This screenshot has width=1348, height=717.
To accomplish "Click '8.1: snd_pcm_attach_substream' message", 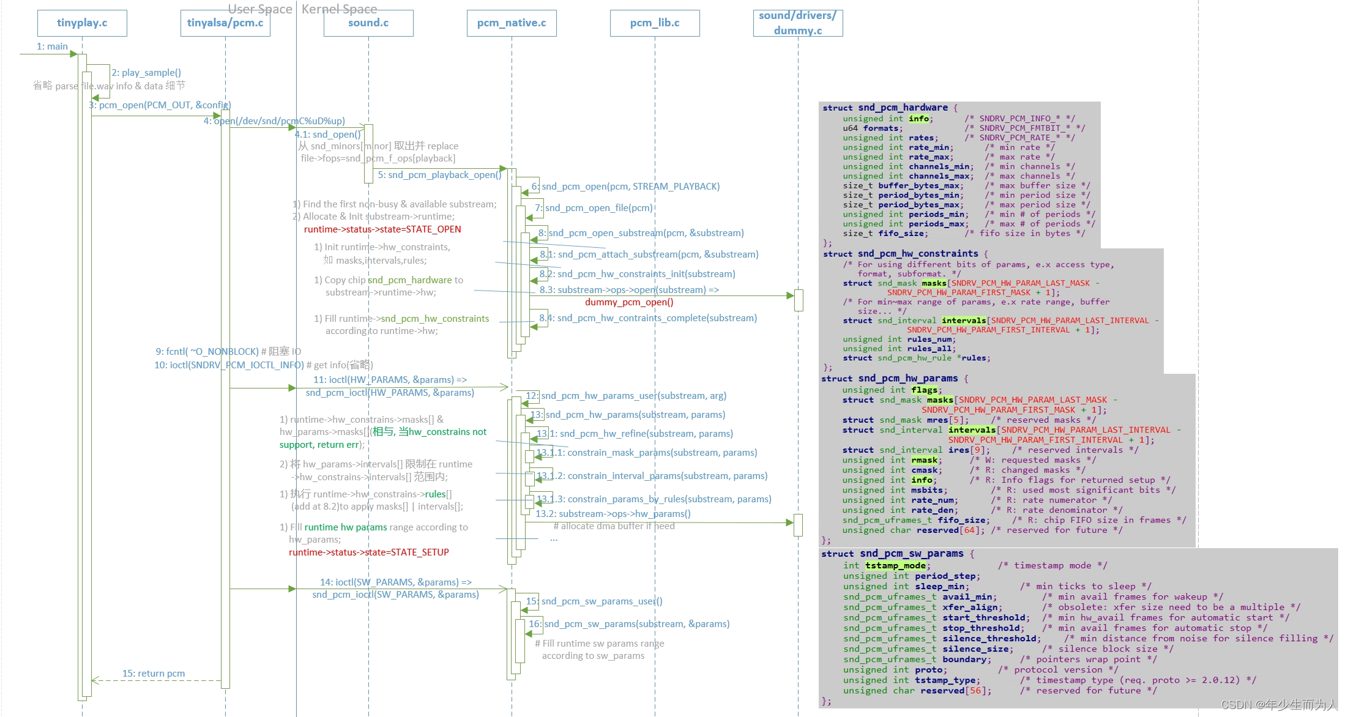I will pos(649,254).
